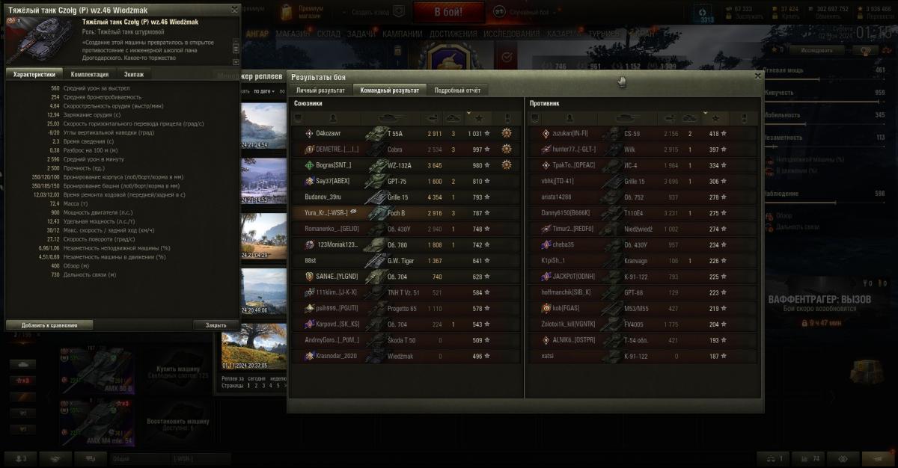Click the battle type selector icon near Случайный бой

499,13
